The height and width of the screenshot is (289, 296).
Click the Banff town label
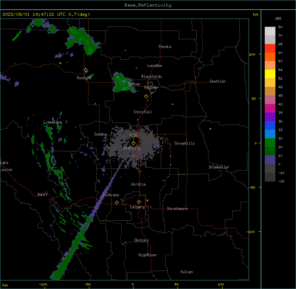pyautogui.click(x=43, y=195)
